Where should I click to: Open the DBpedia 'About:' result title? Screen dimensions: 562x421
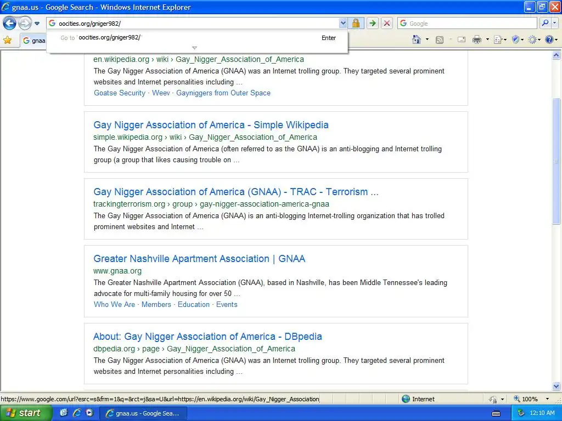[x=207, y=337]
